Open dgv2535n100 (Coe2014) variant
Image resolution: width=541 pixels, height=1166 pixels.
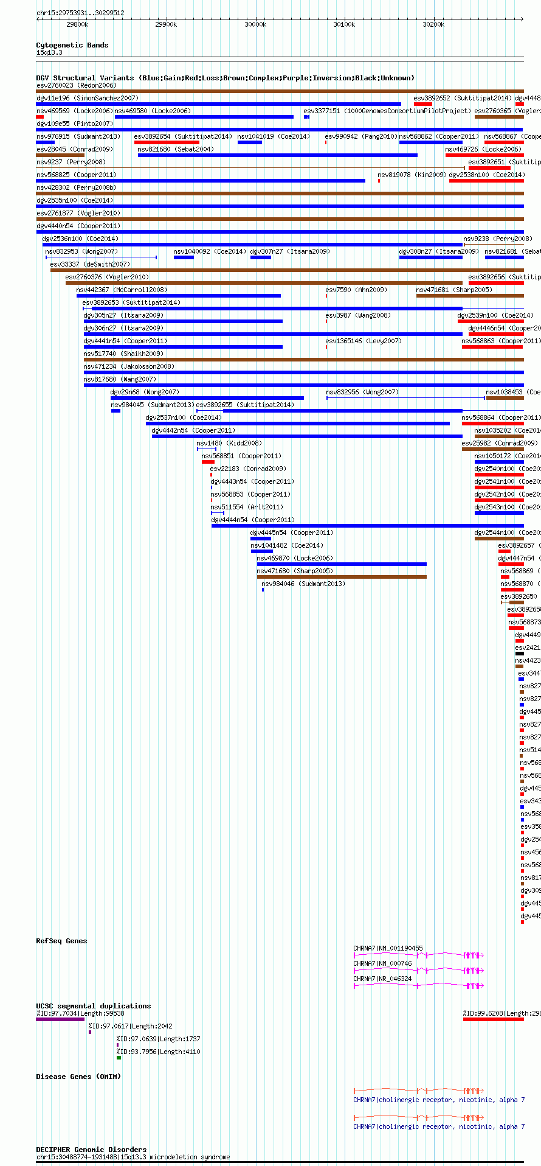[x=75, y=201]
